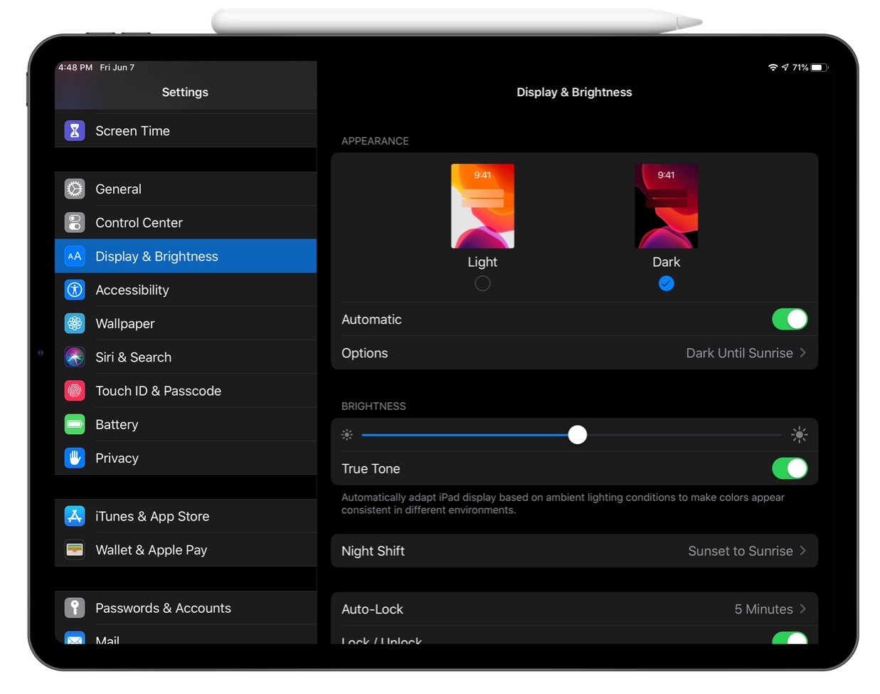Expand Night Shift settings

575,550
